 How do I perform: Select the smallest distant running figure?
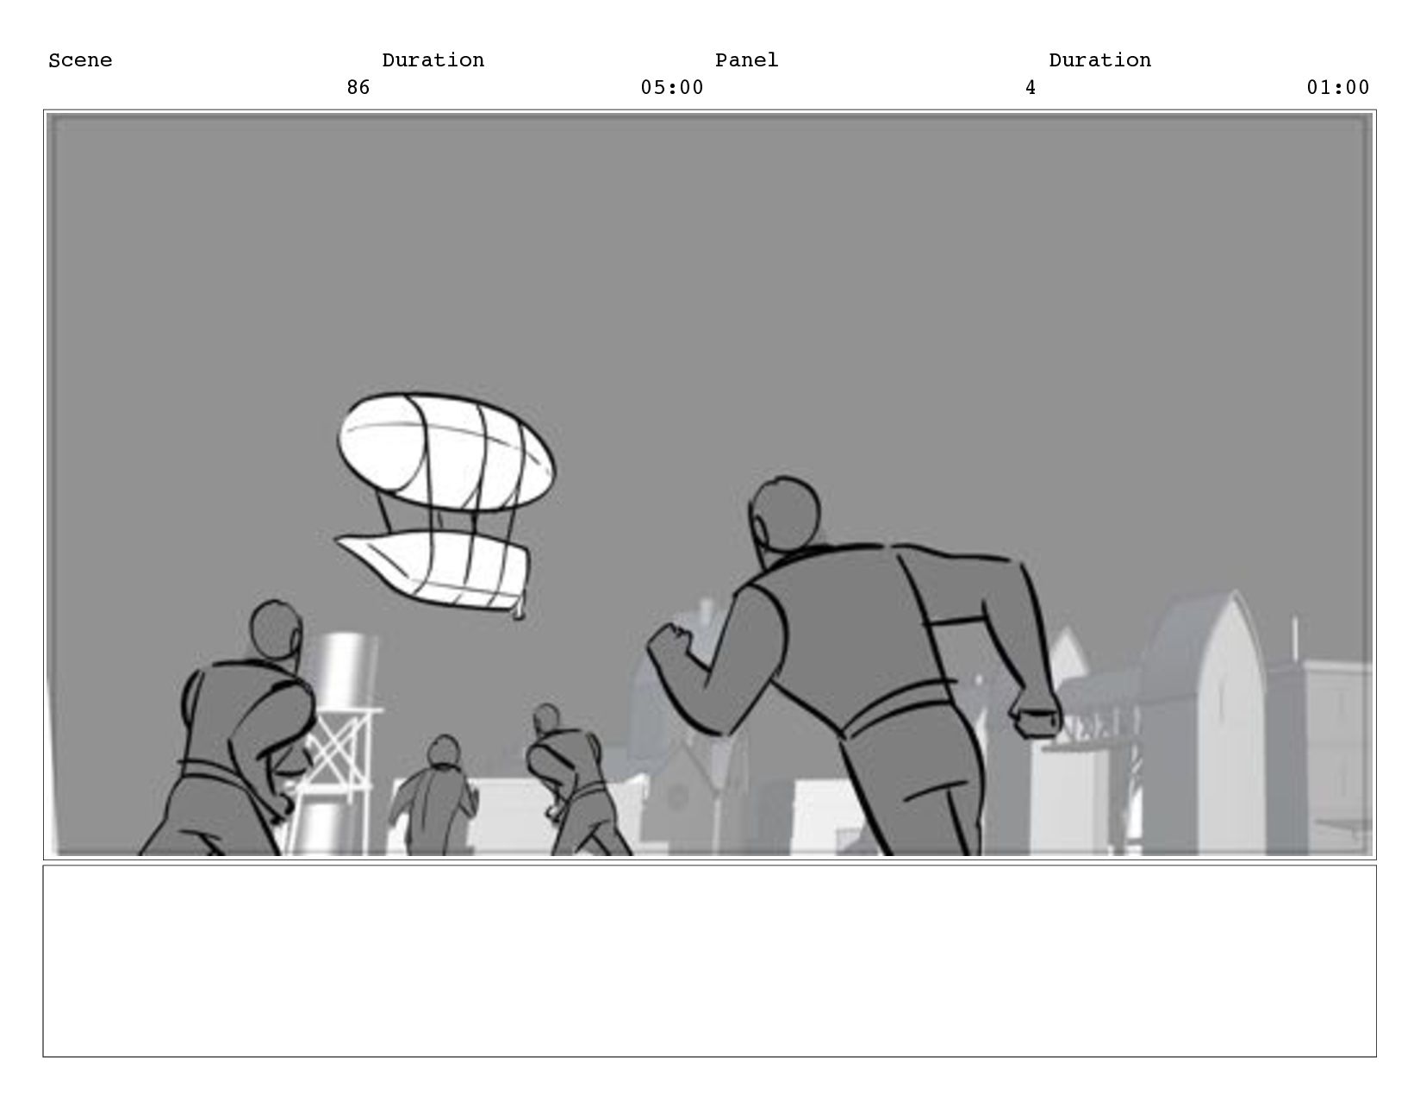437,796
